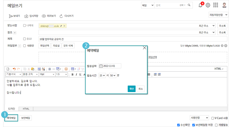Check the 중요! important checkbox
This screenshot has width=229, height=127.
[24, 39]
